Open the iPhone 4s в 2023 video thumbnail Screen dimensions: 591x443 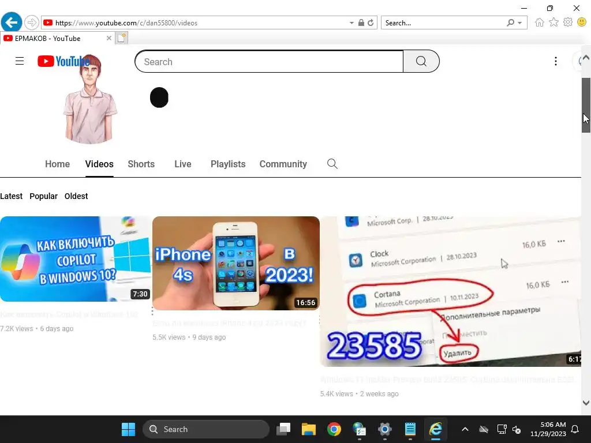pyautogui.click(x=236, y=263)
